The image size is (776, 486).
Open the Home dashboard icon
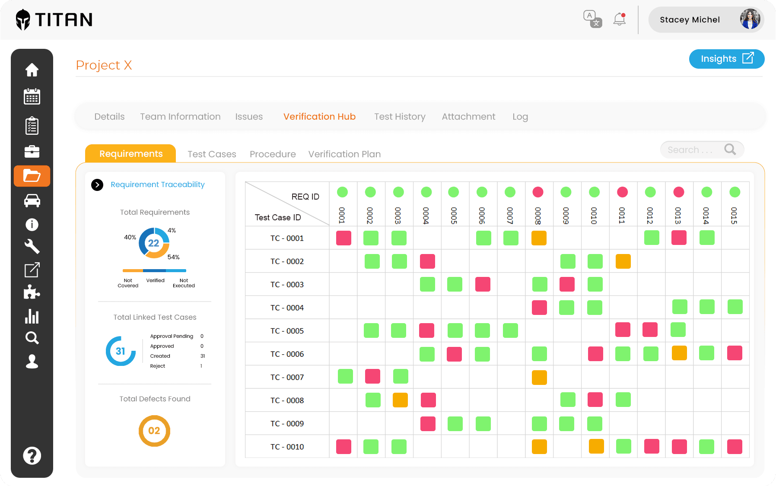point(32,70)
